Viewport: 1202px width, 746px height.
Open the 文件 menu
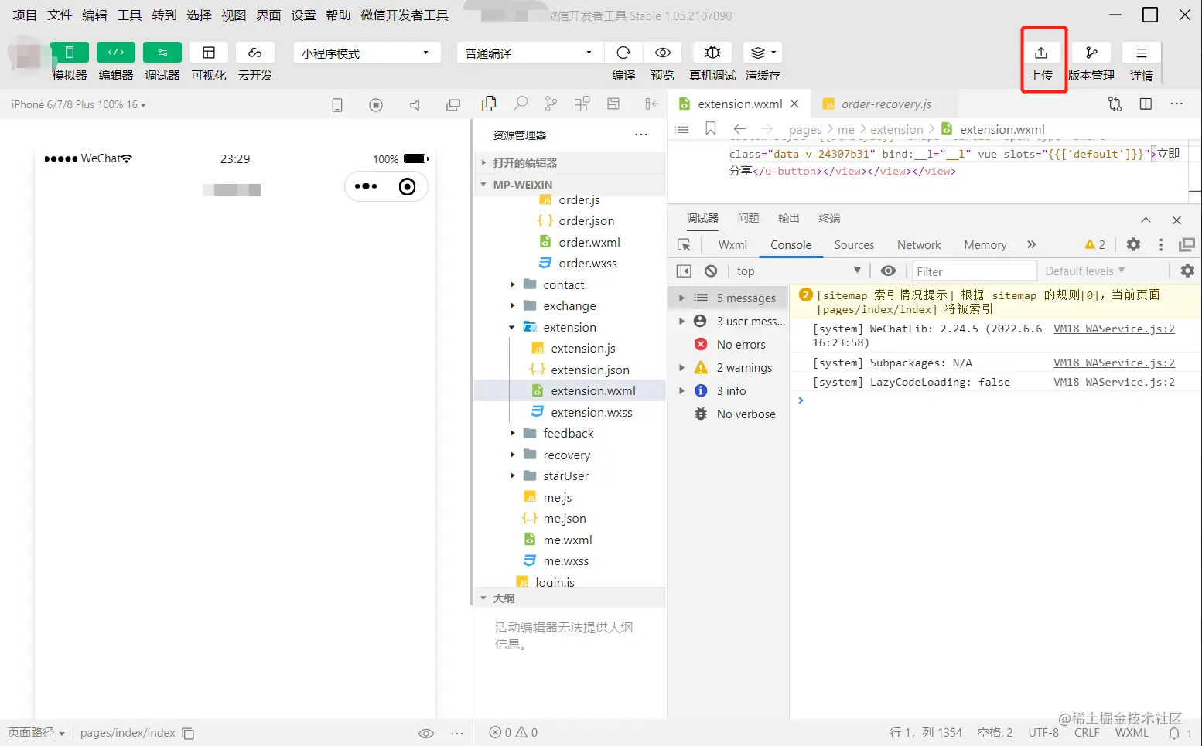click(x=60, y=15)
